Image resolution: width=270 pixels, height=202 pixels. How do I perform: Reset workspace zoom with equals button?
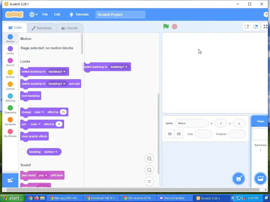point(149,181)
